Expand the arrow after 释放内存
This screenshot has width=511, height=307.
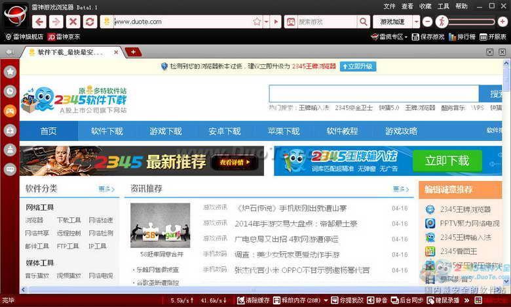tap(326, 300)
